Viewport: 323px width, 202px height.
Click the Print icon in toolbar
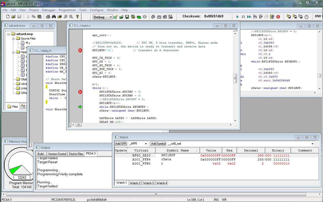(x=48, y=17)
